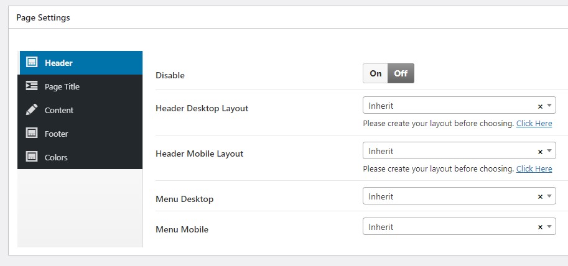Open the Menu Mobile dropdown arrow
The image size is (568, 266).
549,227
